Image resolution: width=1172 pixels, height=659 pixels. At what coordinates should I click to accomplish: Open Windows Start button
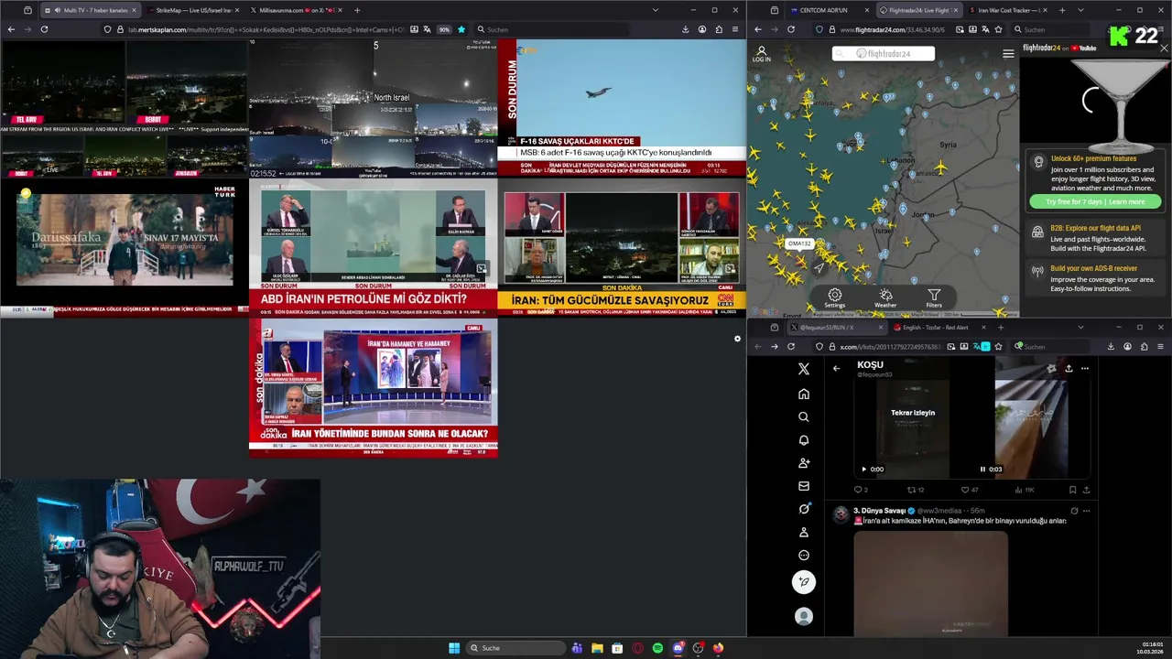(x=454, y=648)
